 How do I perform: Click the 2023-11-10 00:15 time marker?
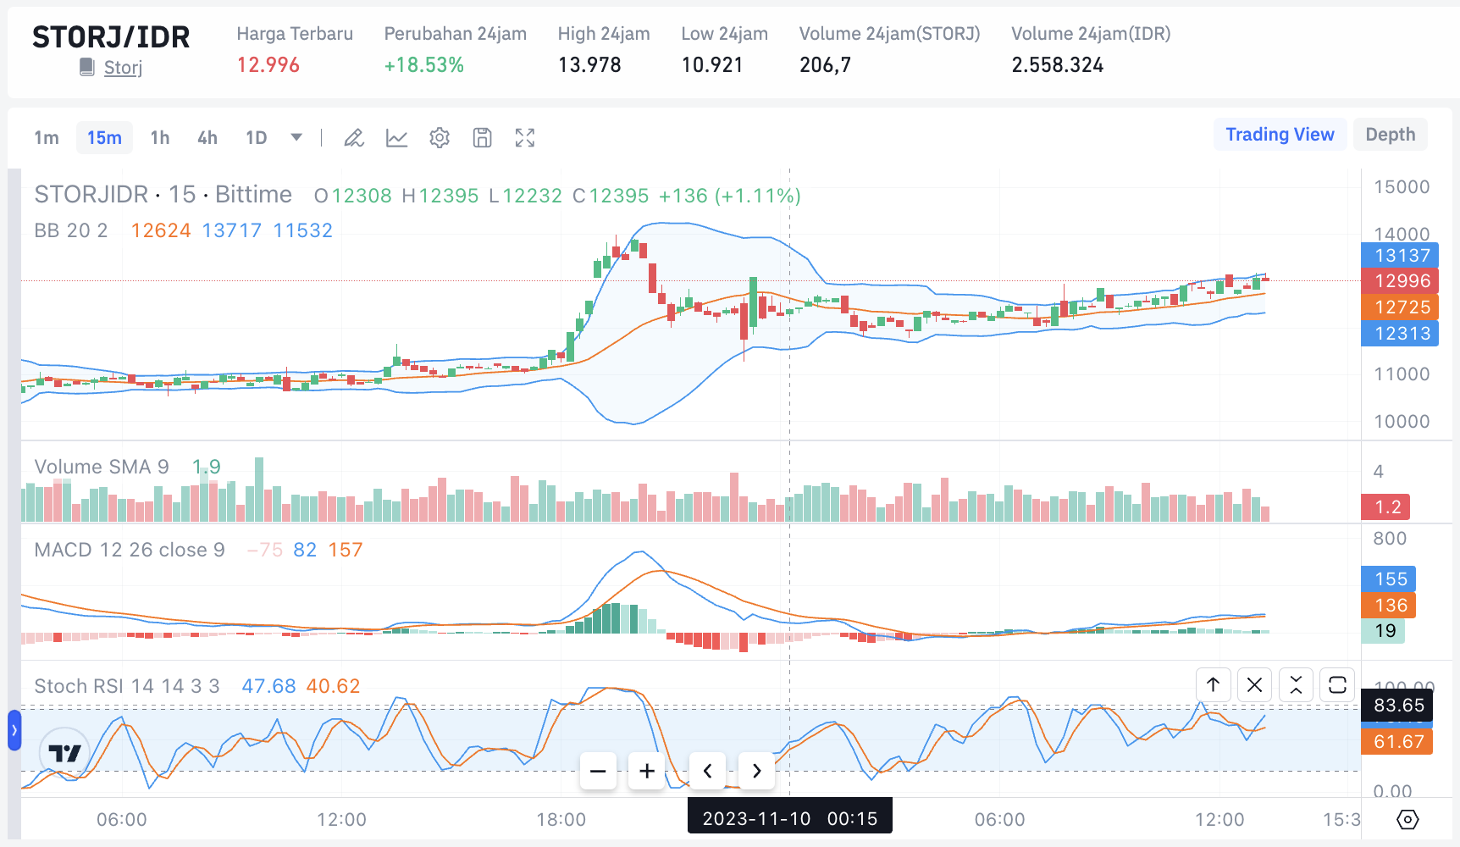click(790, 818)
